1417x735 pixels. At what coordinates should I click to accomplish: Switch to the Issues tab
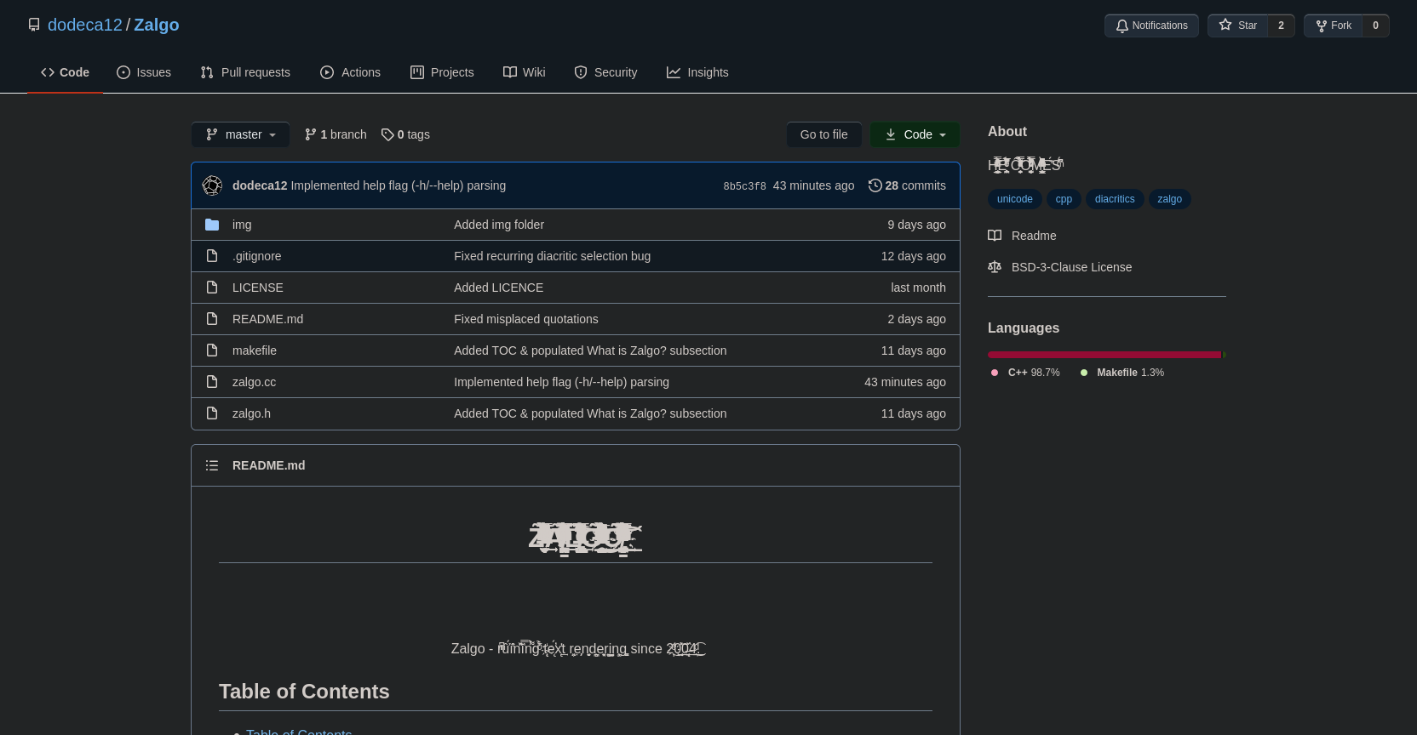point(144,72)
